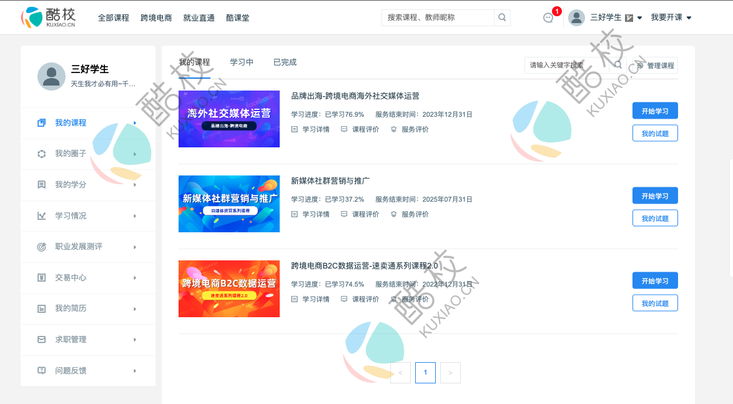Click 课程评价 icon for 跨境电商B2C数据运营 course
The width and height of the screenshot is (733, 404).
click(344, 299)
